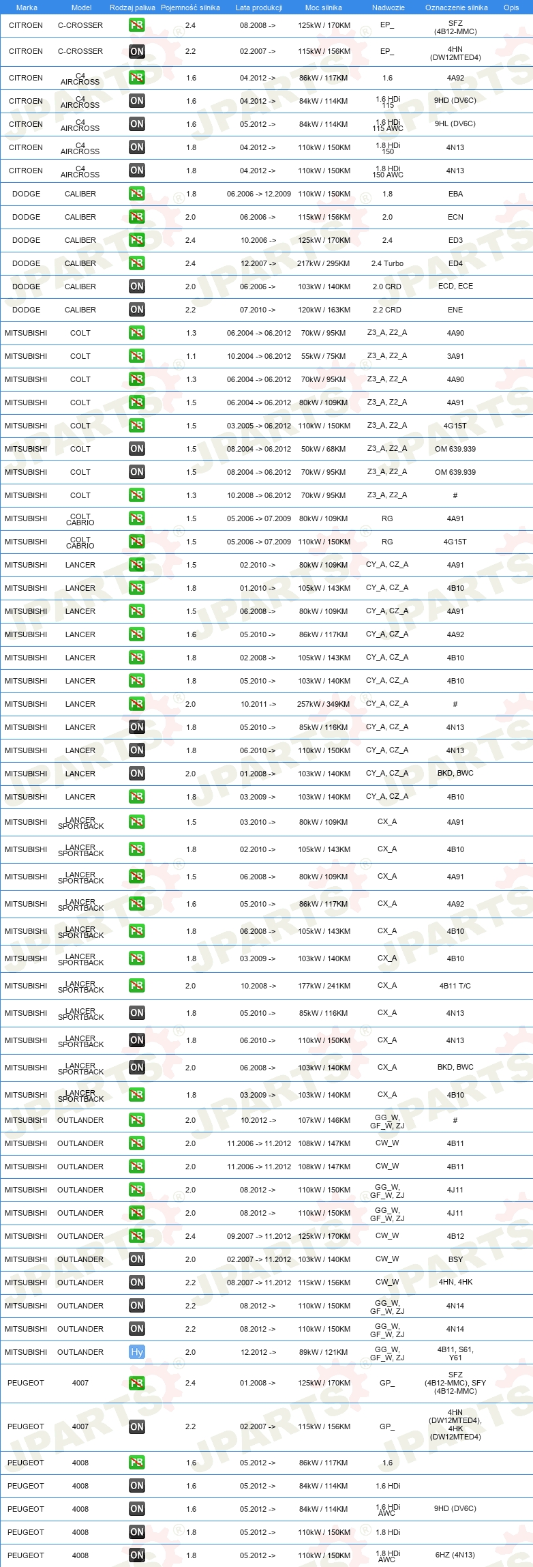Click petrol icon in Dodge Caliber ED3 row
The width and height of the screenshot is (533, 1567).
pos(137,240)
